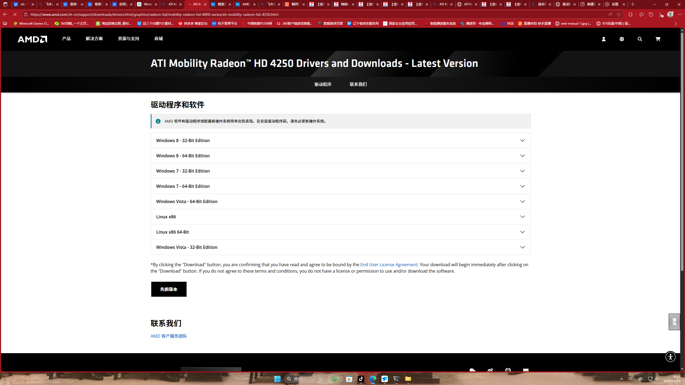Open the 产品 navigation menu
685x385 pixels.
click(x=66, y=39)
